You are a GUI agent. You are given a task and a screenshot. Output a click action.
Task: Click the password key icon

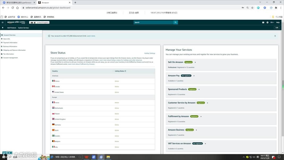(243, 8)
